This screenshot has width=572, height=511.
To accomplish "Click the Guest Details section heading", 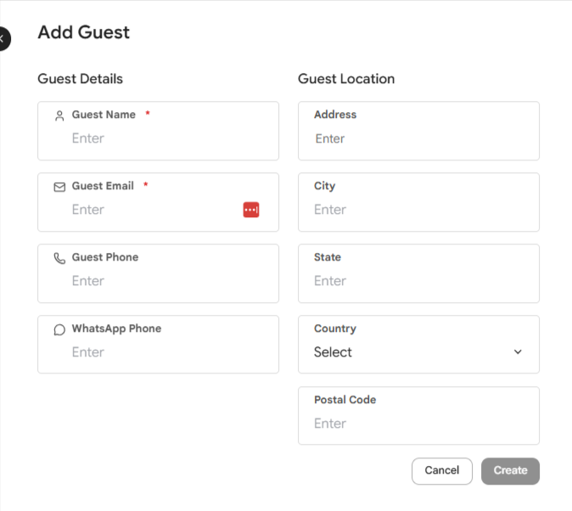I will click(81, 79).
